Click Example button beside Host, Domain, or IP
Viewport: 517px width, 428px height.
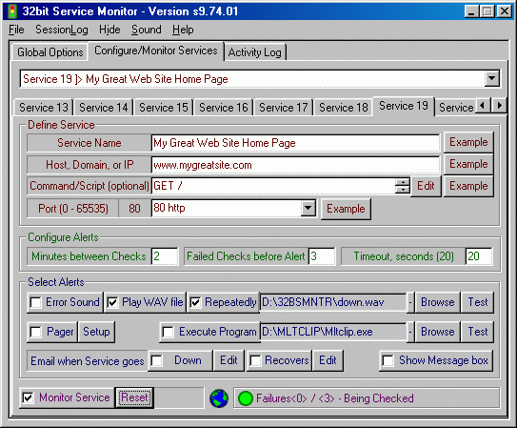(x=468, y=164)
